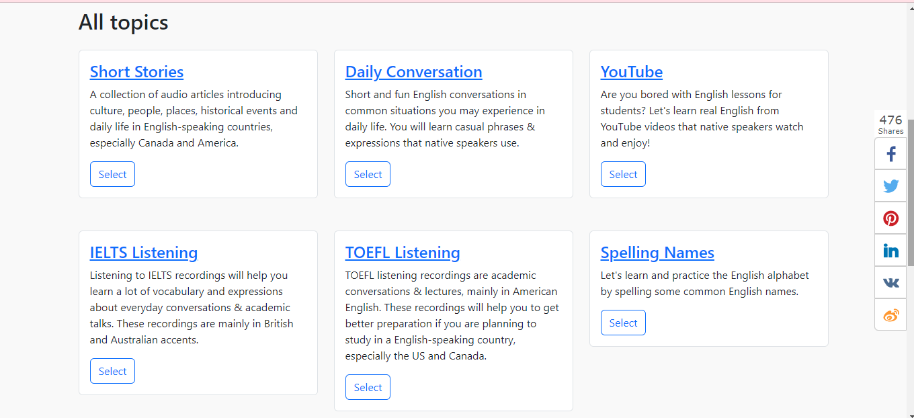The image size is (914, 418).
Task: Select button in Spelling Names card
Action: pos(623,323)
